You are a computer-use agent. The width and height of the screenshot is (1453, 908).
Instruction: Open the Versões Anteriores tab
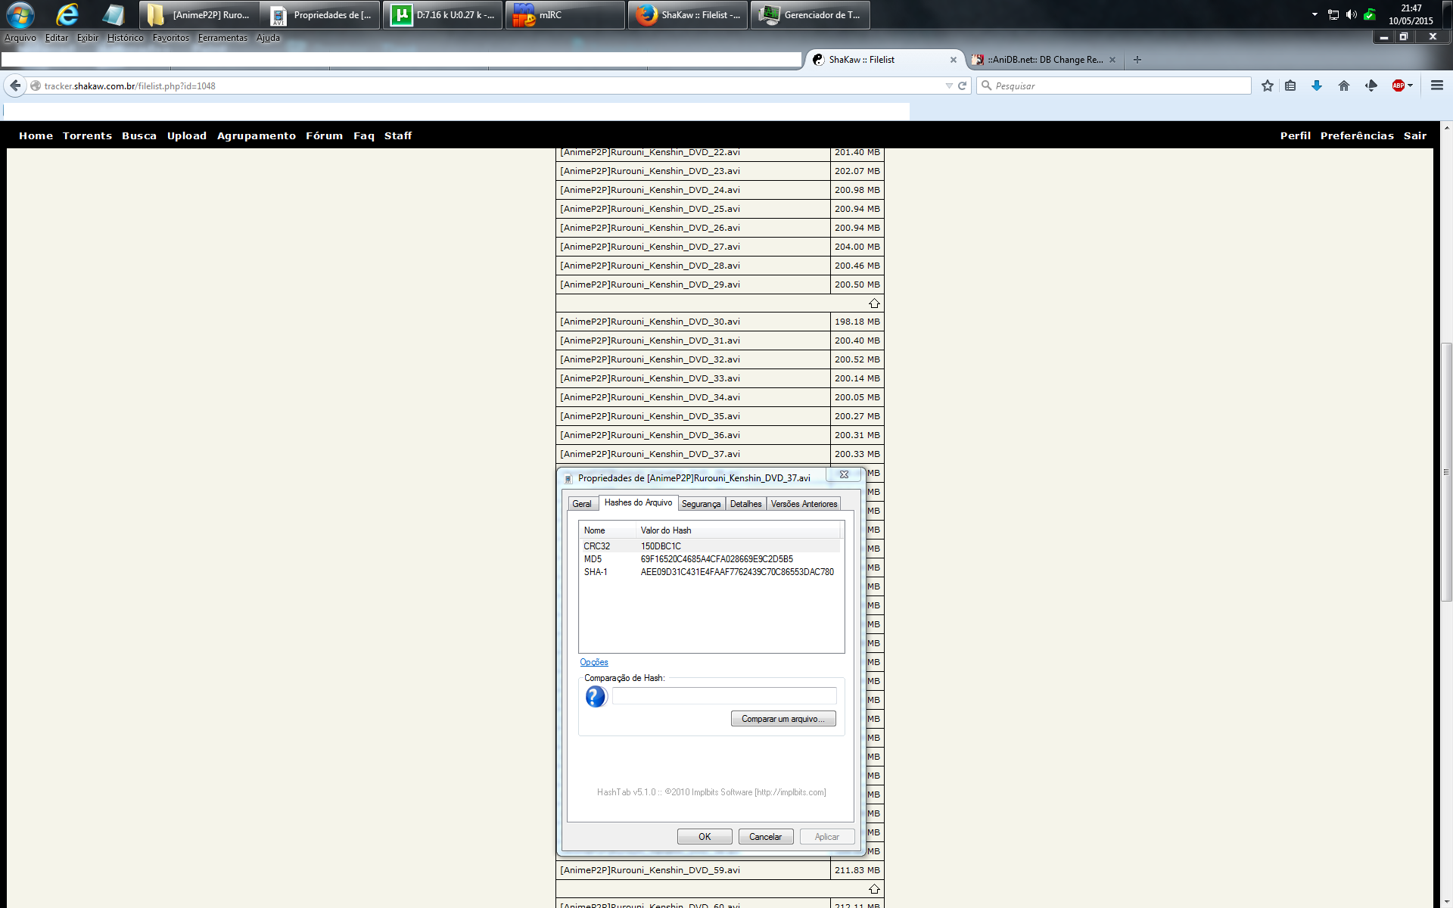804,504
